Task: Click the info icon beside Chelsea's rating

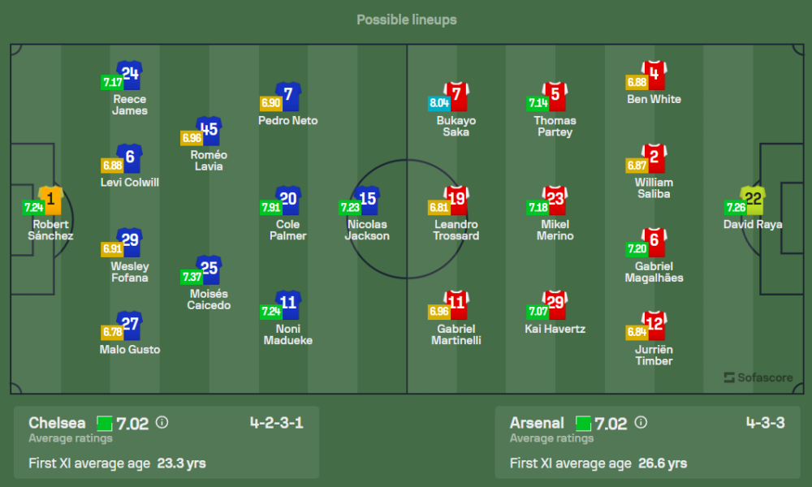Action: click(x=162, y=423)
